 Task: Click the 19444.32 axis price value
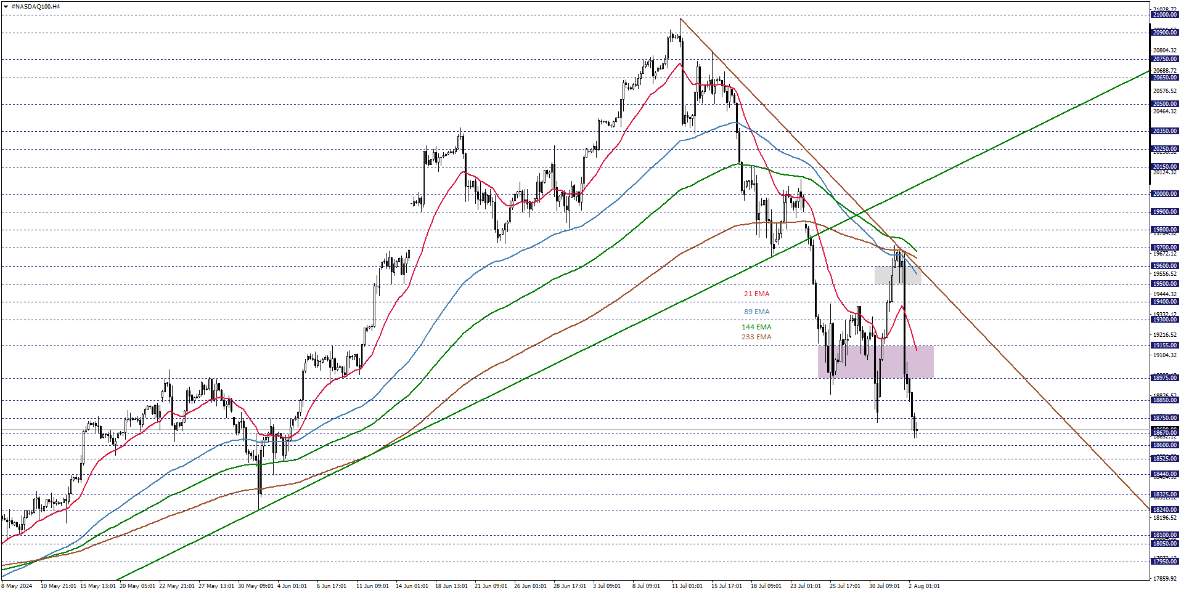point(1165,294)
